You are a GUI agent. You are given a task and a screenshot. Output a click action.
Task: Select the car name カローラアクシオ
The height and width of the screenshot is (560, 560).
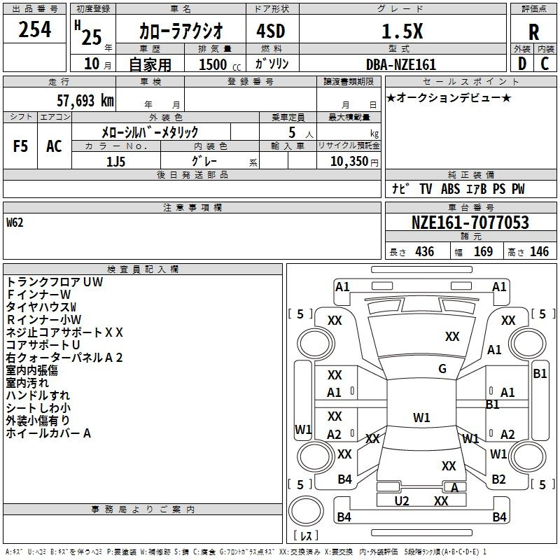point(181,31)
